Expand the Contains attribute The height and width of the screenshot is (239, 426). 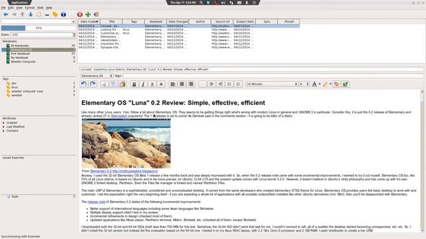(3, 131)
